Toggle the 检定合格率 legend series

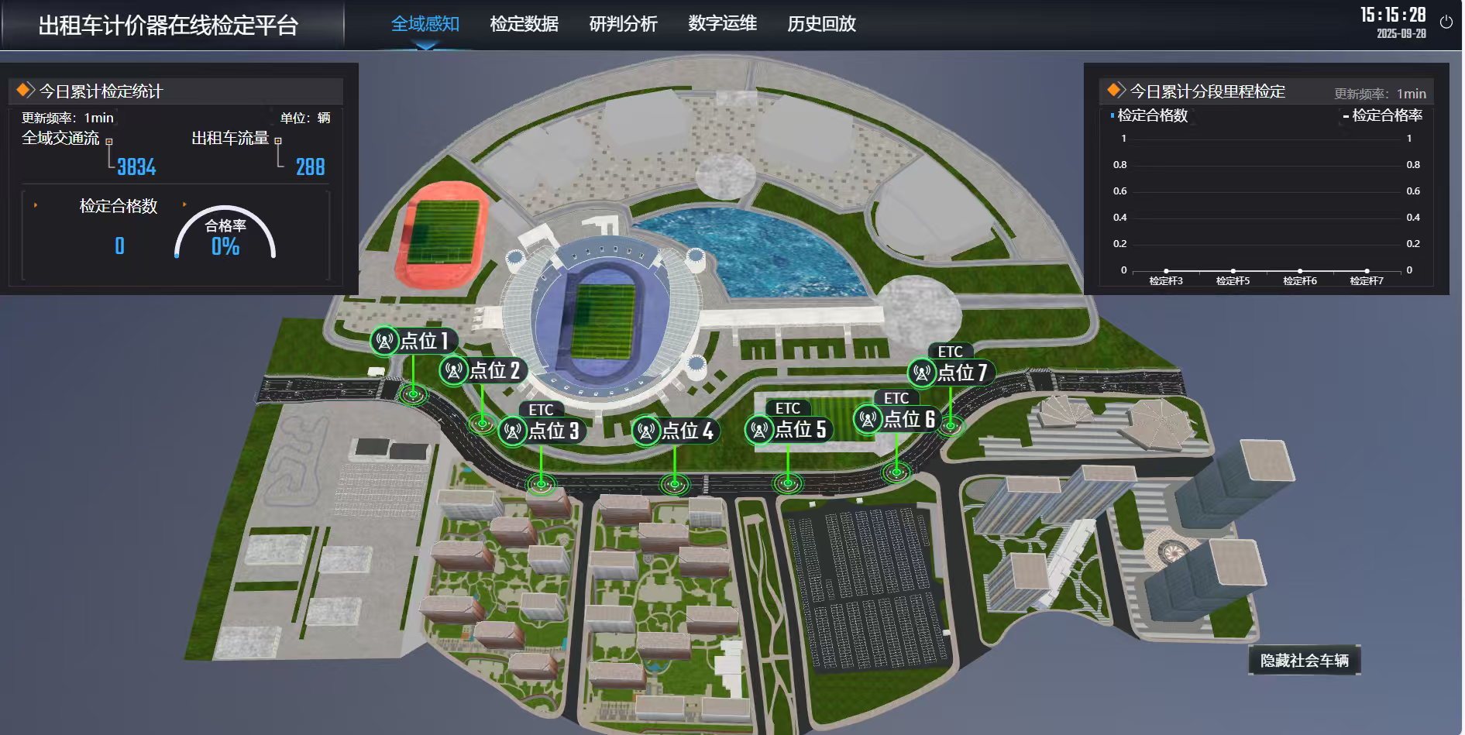1383,115
